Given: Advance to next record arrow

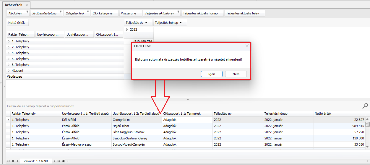Looking at the screenshot, I should [54, 161].
